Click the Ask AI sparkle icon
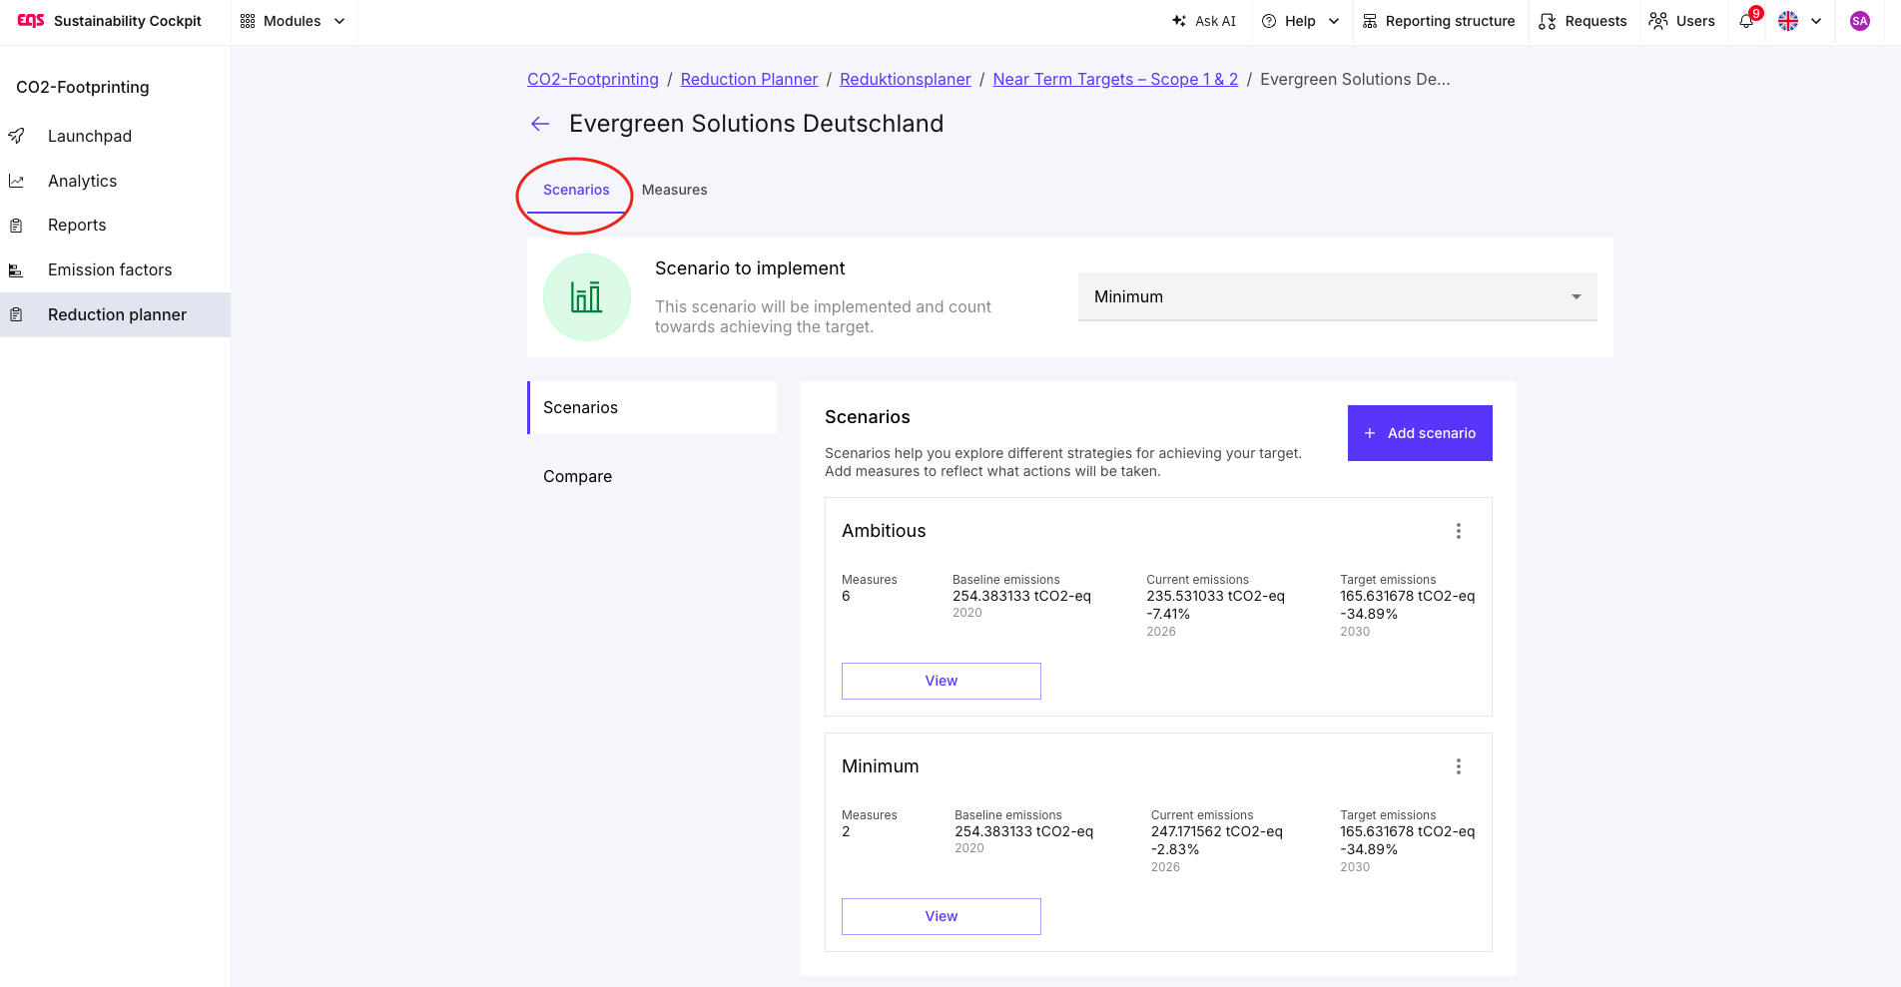This screenshot has width=1901, height=987. coord(1179,21)
